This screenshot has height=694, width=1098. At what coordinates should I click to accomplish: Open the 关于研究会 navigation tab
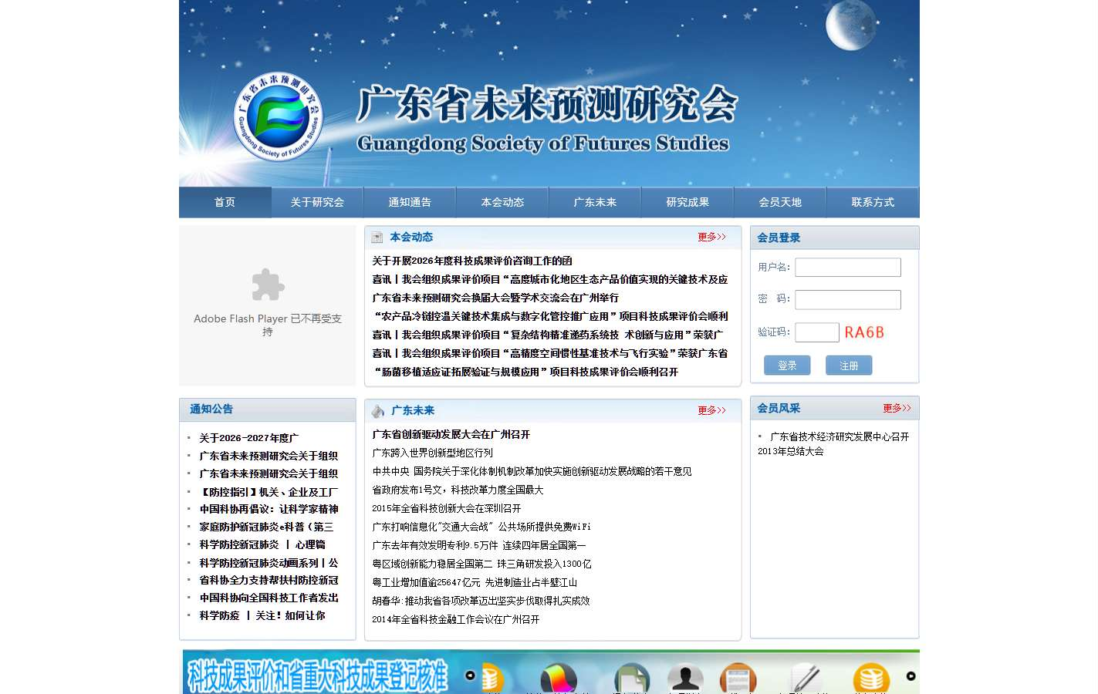coord(318,202)
